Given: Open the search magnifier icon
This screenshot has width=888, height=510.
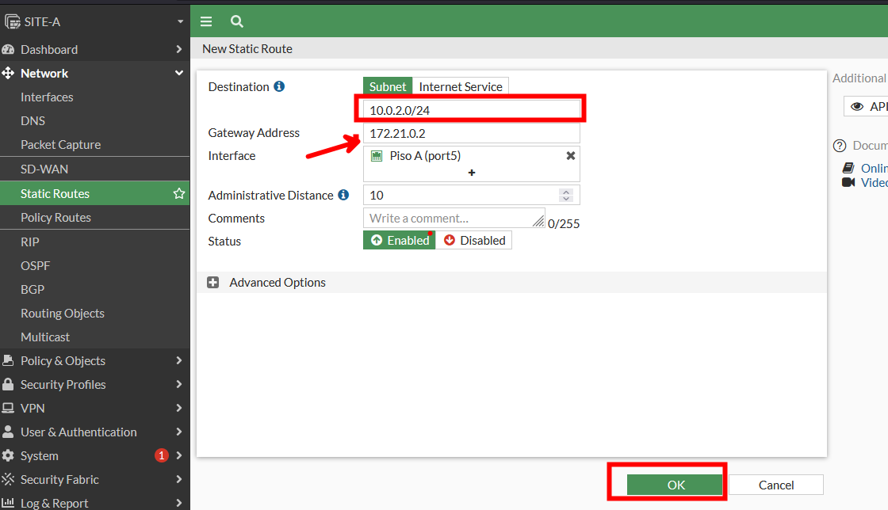Looking at the screenshot, I should (236, 21).
